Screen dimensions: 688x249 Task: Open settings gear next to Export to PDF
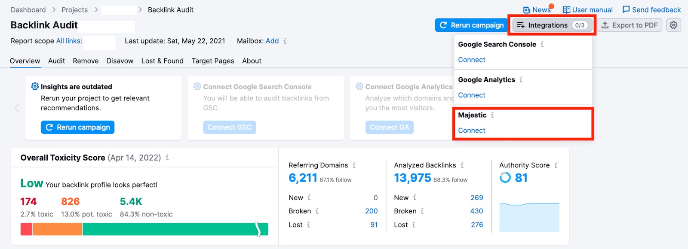(673, 25)
